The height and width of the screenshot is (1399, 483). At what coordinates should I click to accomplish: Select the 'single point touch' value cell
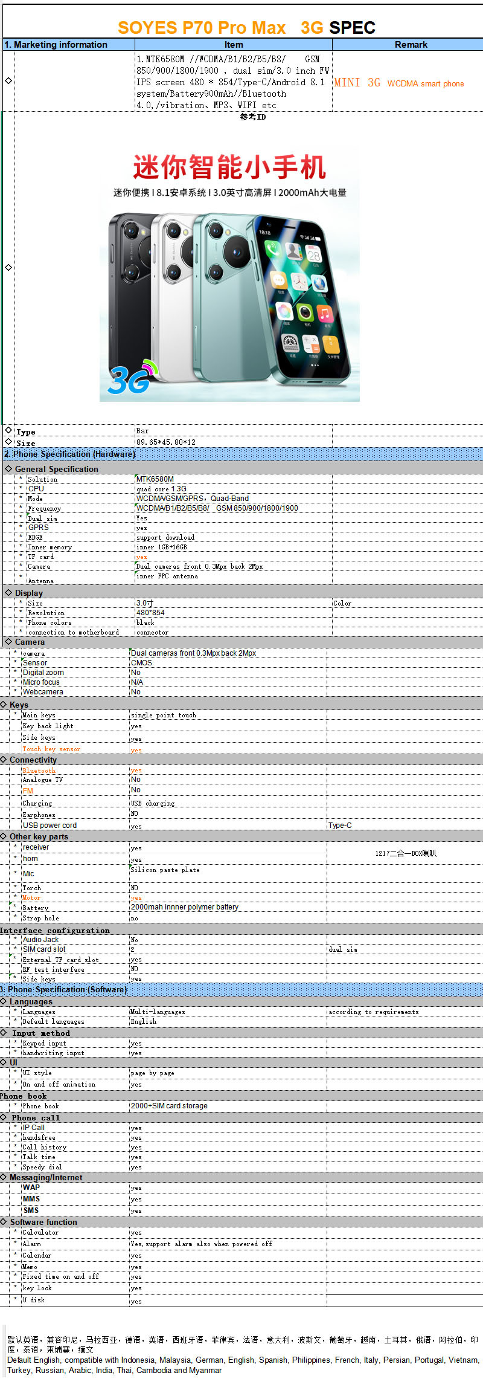point(228,715)
